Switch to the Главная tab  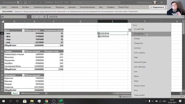14,7
